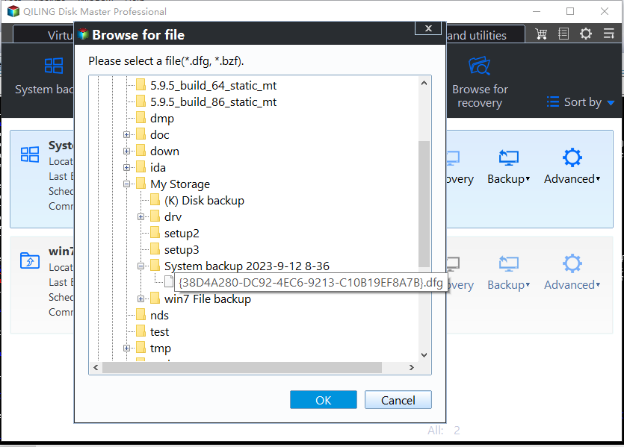Screen dimensions: 624x447
Task: Select the test folder
Action: click(159, 332)
